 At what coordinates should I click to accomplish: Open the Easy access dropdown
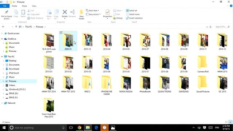pyautogui.click(x=93, y=14)
